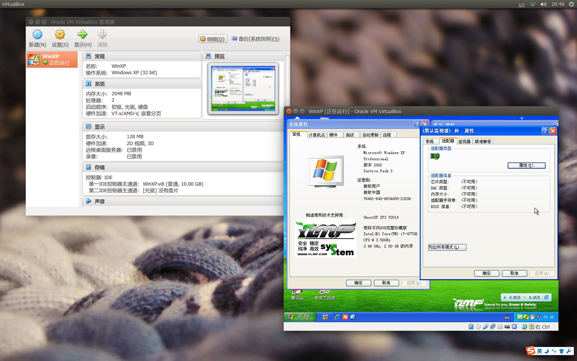The image size is (577, 361).
Task: Click the volume speaker icon in the XP tray
Action: (x=538, y=317)
